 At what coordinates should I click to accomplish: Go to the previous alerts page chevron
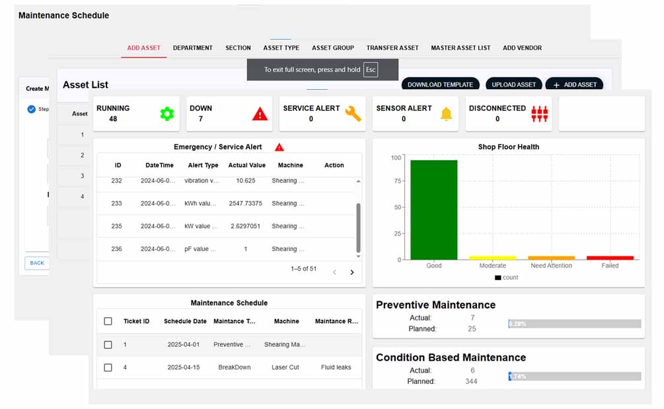point(335,272)
